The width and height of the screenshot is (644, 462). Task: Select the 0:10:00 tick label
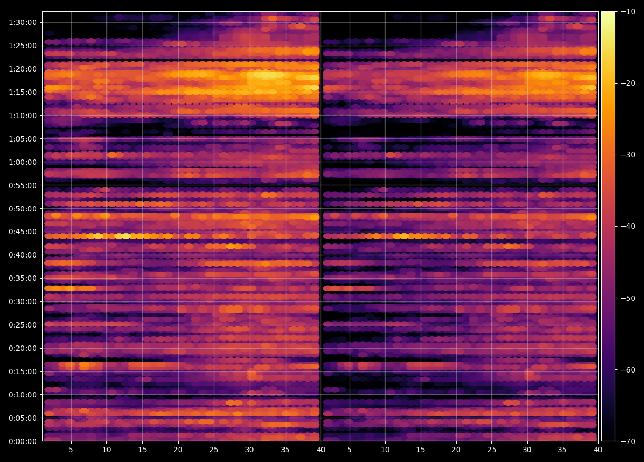point(23,395)
